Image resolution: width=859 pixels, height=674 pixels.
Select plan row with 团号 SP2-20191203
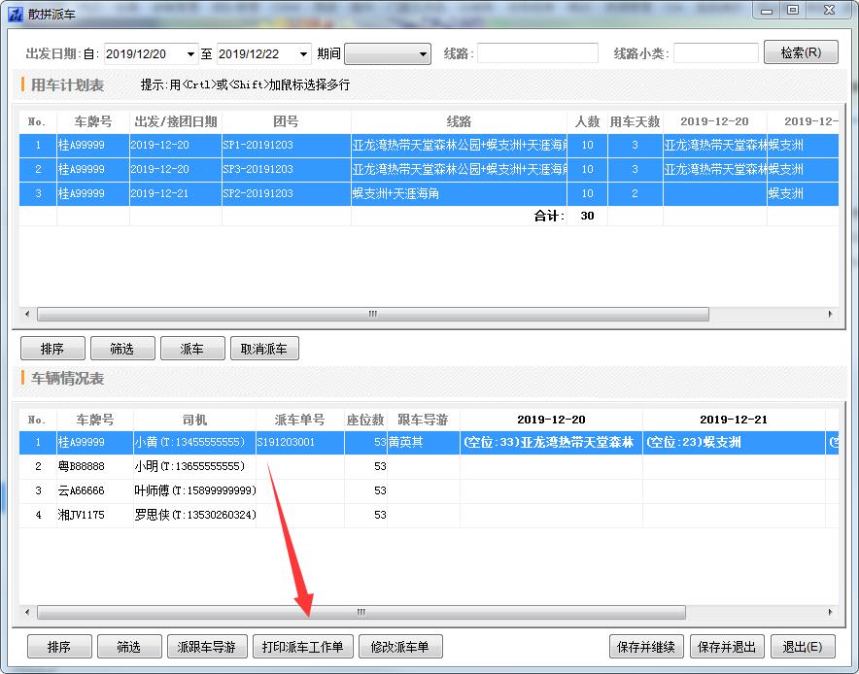(x=429, y=193)
